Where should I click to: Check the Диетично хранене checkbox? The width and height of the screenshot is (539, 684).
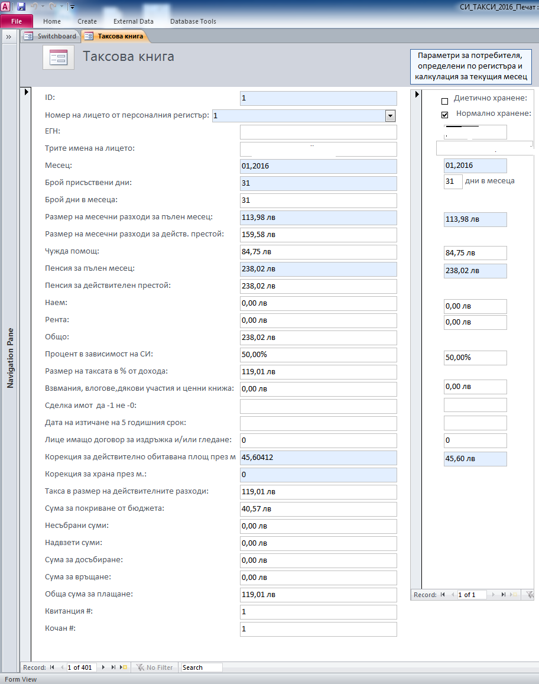point(445,101)
